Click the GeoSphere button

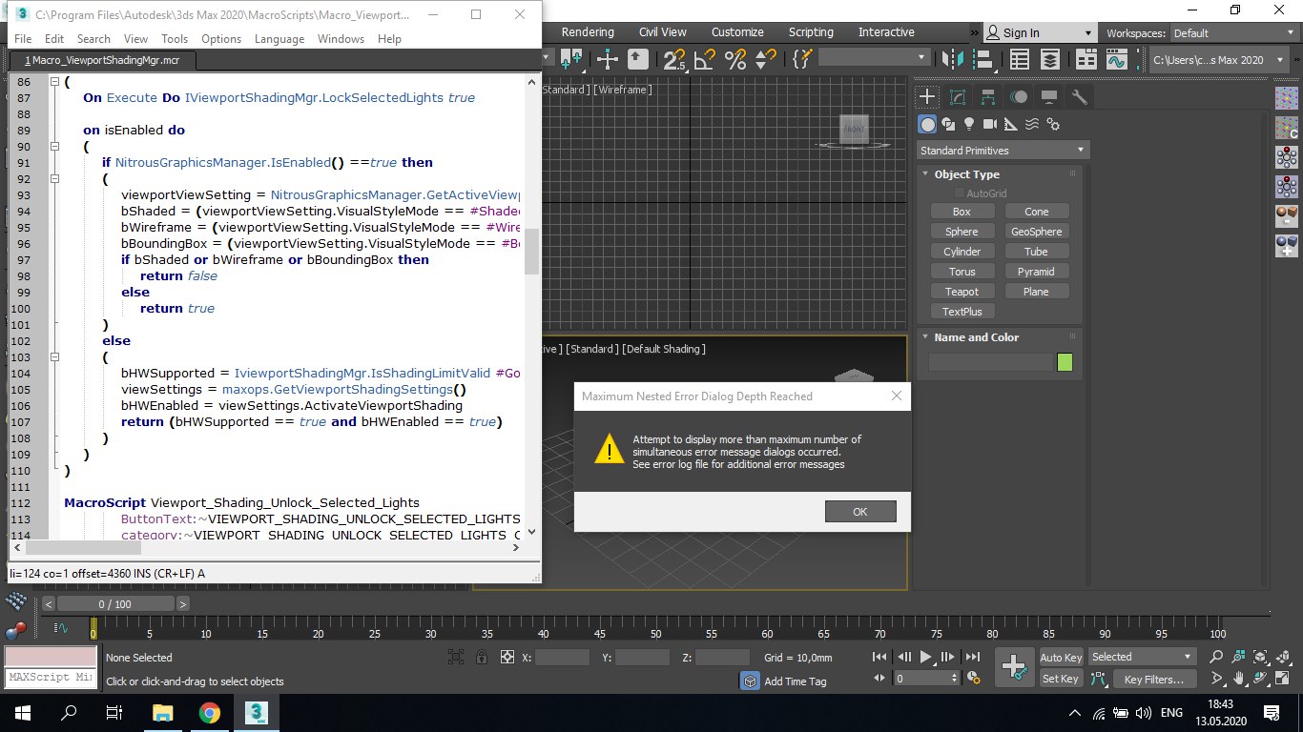(1036, 232)
